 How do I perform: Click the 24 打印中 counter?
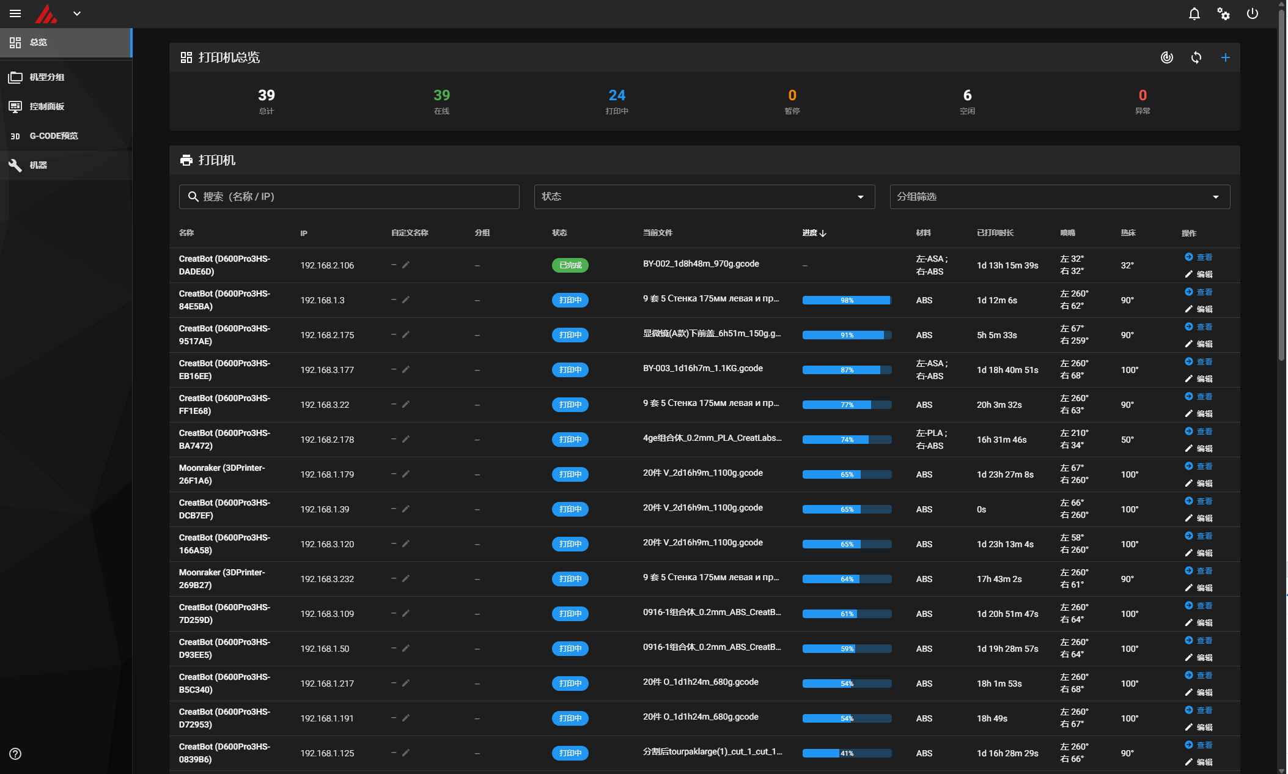pyautogui.click(x=617, y=101)
